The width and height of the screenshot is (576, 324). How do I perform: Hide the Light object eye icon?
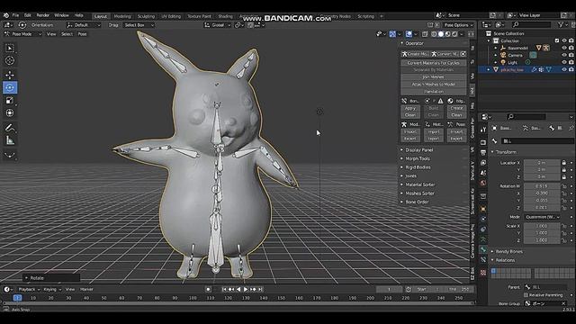564,62
